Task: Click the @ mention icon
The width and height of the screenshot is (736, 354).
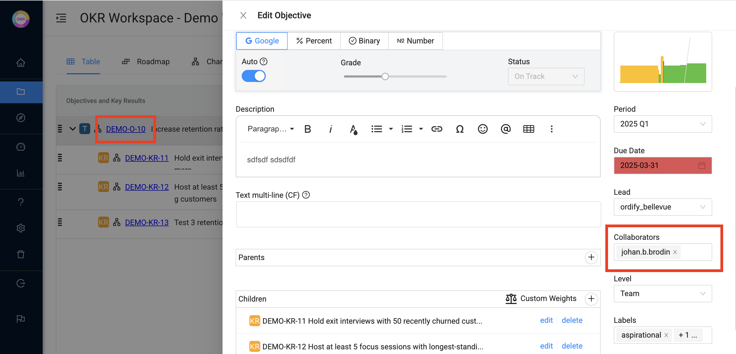Action: [506, 129]
